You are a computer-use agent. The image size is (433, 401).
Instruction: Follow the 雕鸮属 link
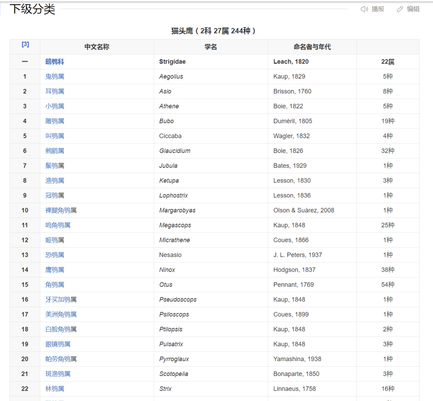click(55, 121)
